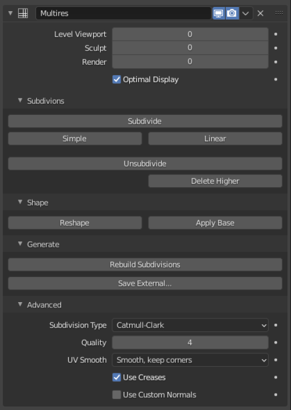Click the Quality value slider field
291x410 pixels.
point(190,342)
